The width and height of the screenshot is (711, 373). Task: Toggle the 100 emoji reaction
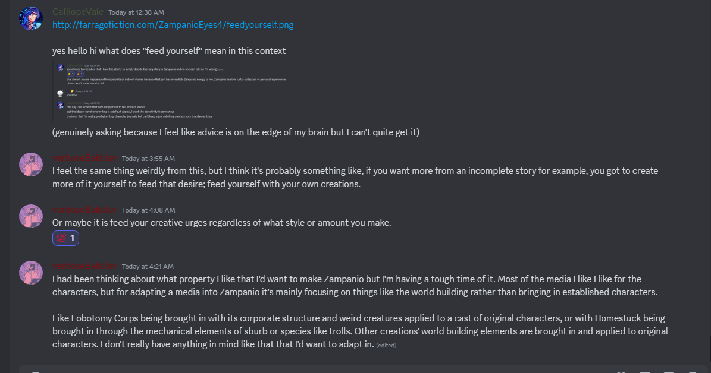pos(65,238)
